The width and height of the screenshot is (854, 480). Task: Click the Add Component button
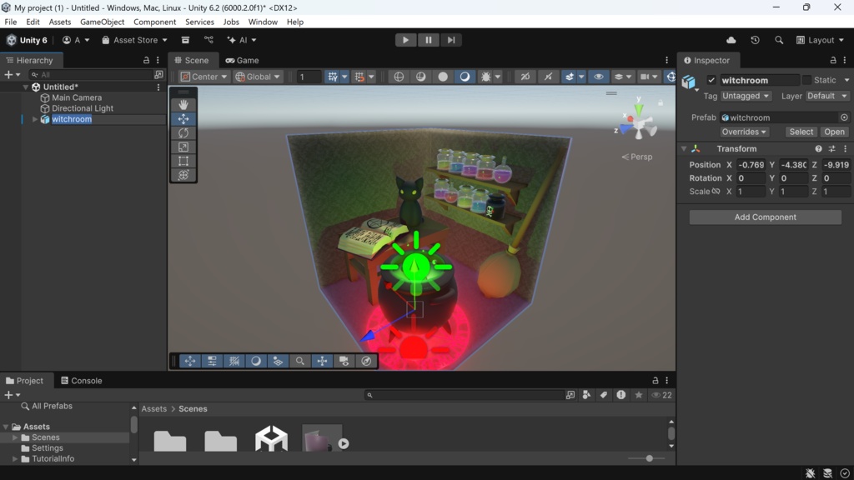tap(766, 217)
